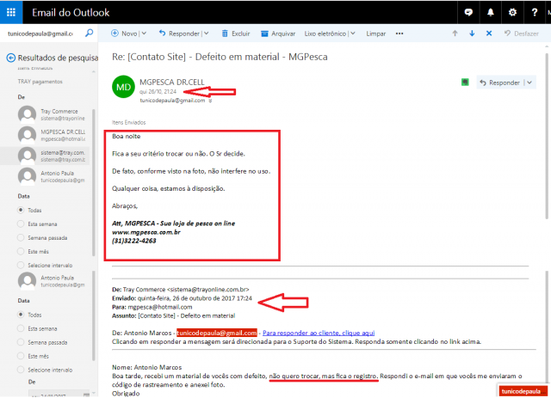This screenshot has height=398, width=551.
Task: Select first Antonio Paula sender filter
Action: coord(52,176)
